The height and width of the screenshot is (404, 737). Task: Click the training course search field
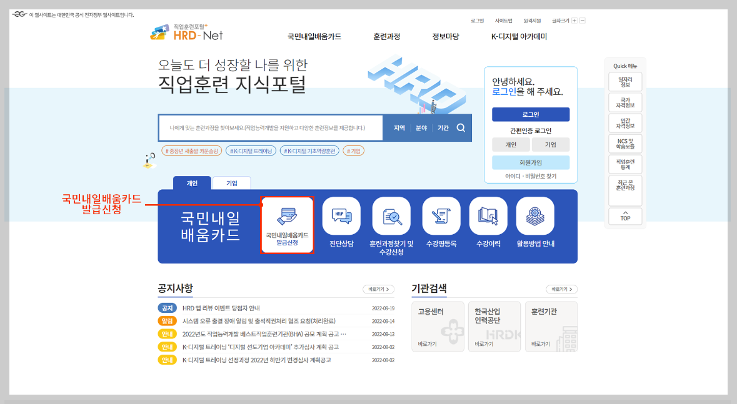tap(271, 128)
